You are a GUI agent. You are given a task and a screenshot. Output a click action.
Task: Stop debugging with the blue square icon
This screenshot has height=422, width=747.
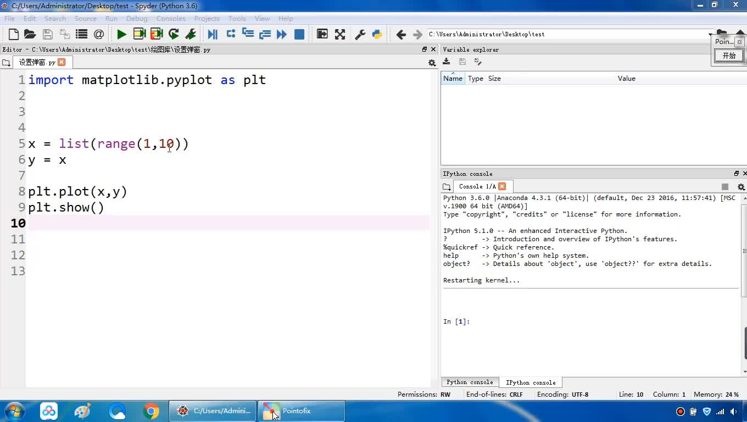point(299,34)
